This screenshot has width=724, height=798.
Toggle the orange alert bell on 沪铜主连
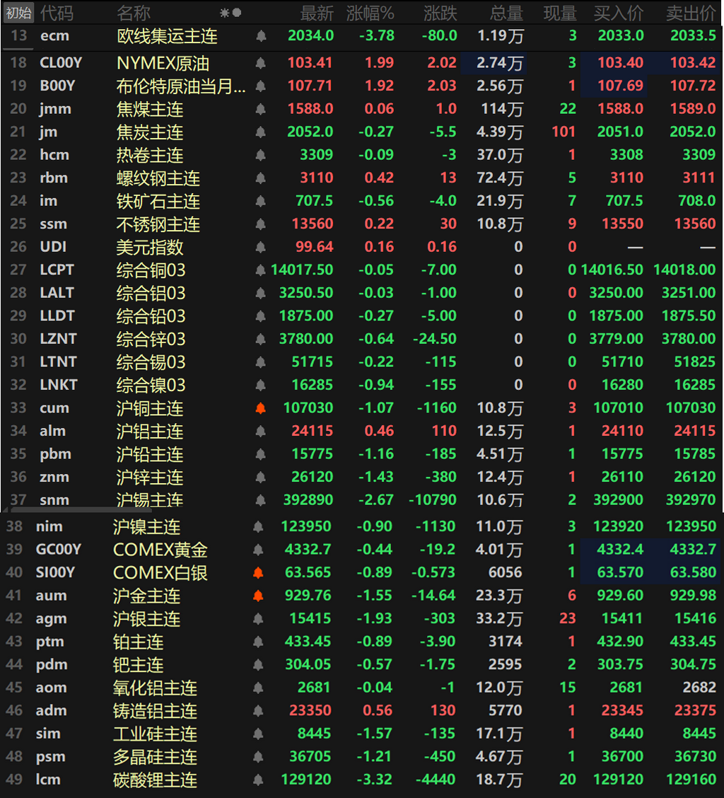[x=260, y=408]
